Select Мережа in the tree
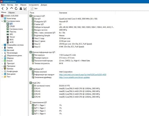Screen dimensions: 149x116 coord(9,58)
